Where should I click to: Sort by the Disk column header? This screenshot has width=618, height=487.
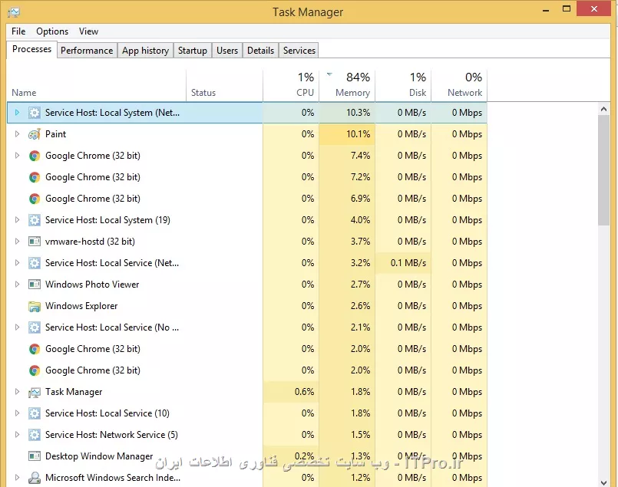(x=403, y=85)
